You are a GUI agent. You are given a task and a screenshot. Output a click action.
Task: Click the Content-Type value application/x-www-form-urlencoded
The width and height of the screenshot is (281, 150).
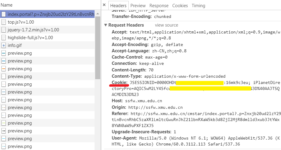(185, 76)
